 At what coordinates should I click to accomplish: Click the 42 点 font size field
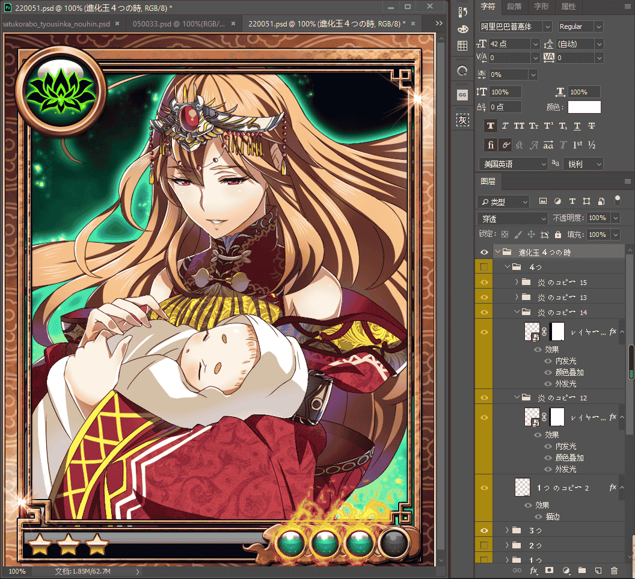pyautogui.click(x=509, y=44)
